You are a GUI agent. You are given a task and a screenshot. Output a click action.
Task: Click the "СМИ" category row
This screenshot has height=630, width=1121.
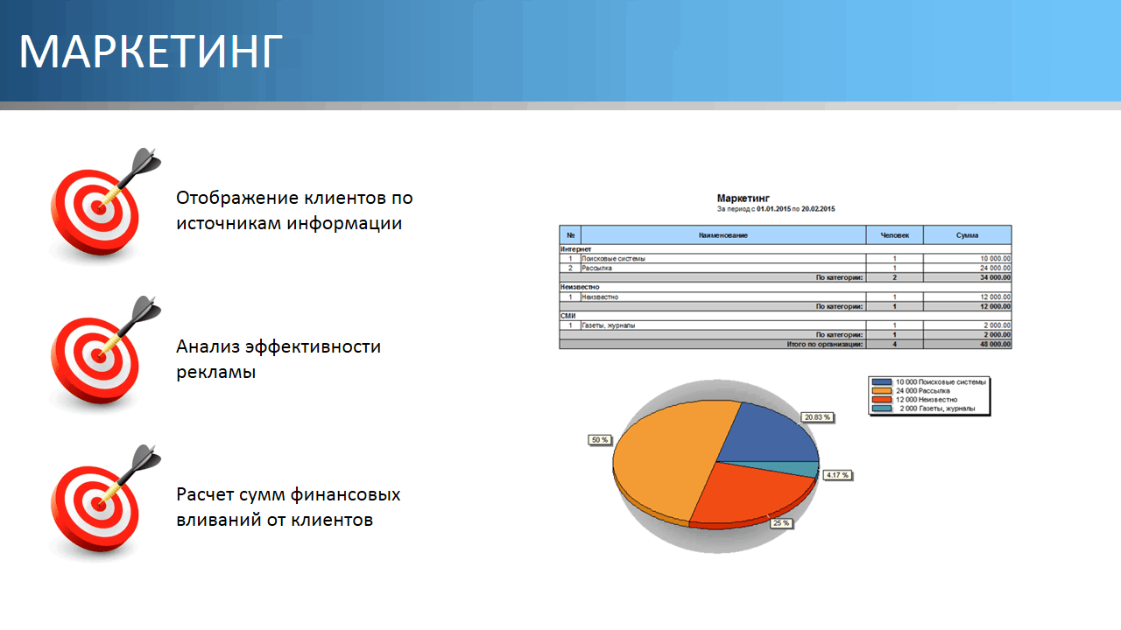[786, 316]
